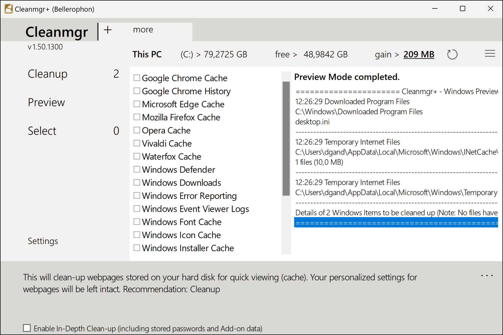
Task: Click the Select button in sidebar
Action: [42, 131]
